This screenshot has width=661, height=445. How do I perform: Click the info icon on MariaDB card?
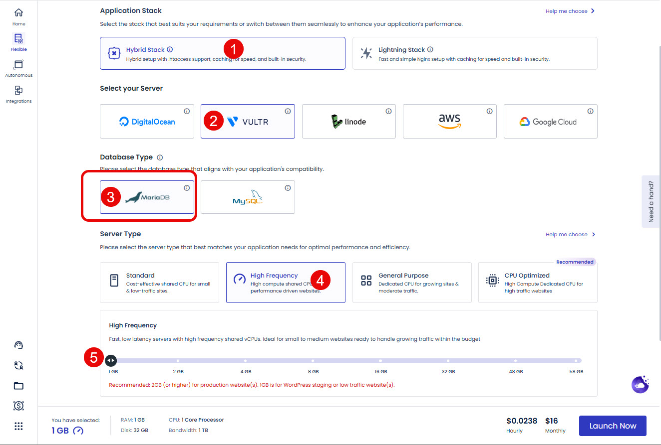[x=187, y=188]
